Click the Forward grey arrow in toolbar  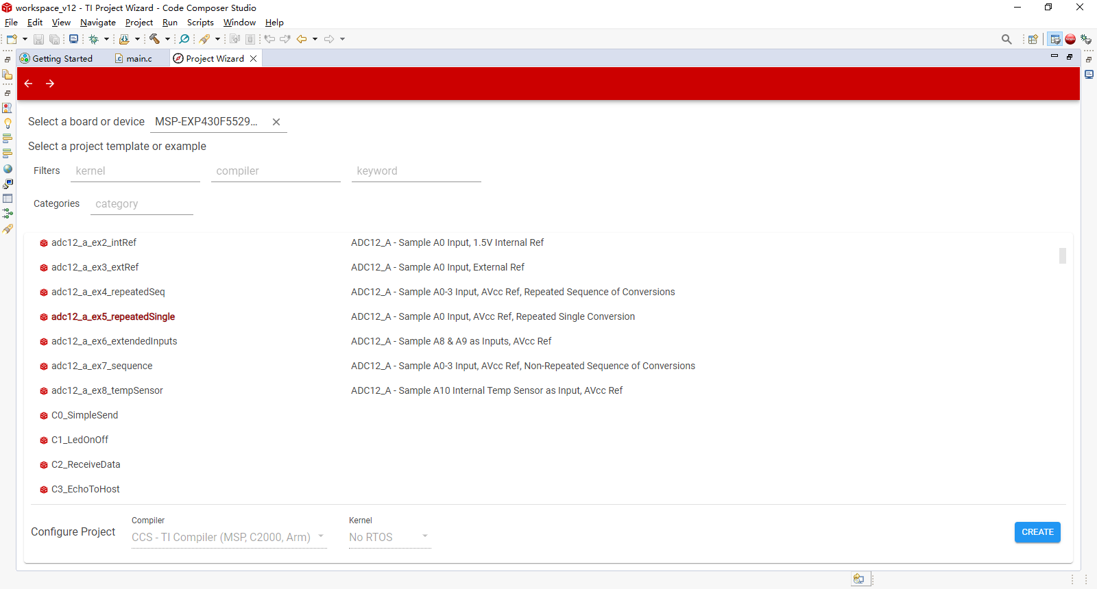click(x=329, y=39)
